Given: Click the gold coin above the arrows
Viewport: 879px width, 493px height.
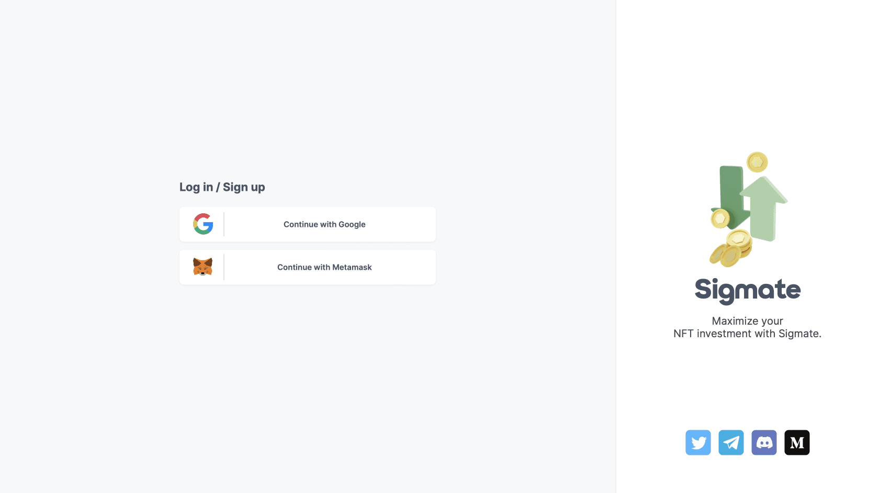Looking at the screenshot, I should click(x=757, y=162).
